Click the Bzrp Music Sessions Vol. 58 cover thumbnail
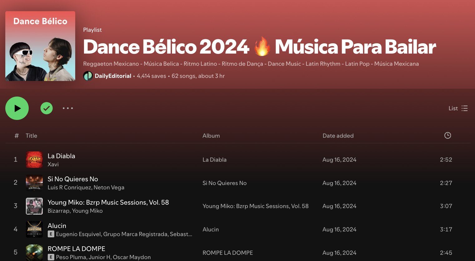 pos(34,206)
